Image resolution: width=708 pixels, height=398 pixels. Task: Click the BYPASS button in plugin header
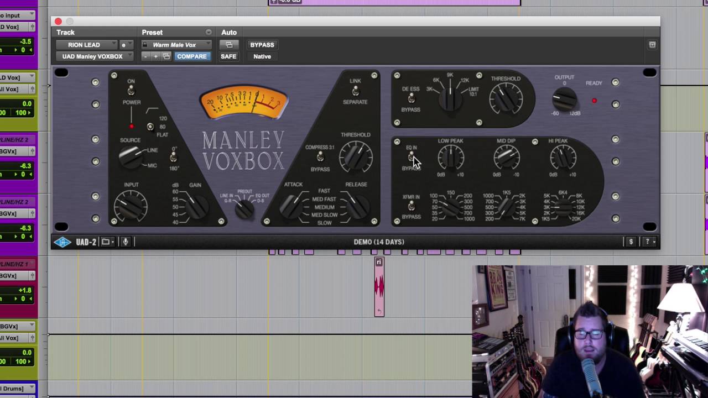[x=262, y=45]
